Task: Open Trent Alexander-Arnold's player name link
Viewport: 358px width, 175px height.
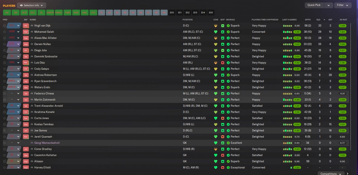Action: tap(48, 106)
